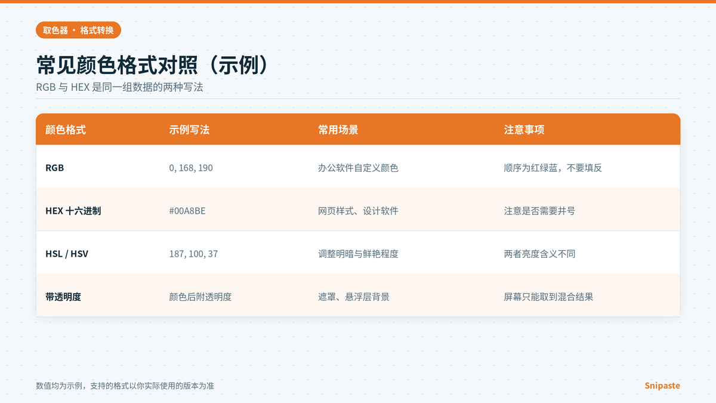
Task: Click the 取色器 · 格式转换 badge
Action: click(79, 30)
